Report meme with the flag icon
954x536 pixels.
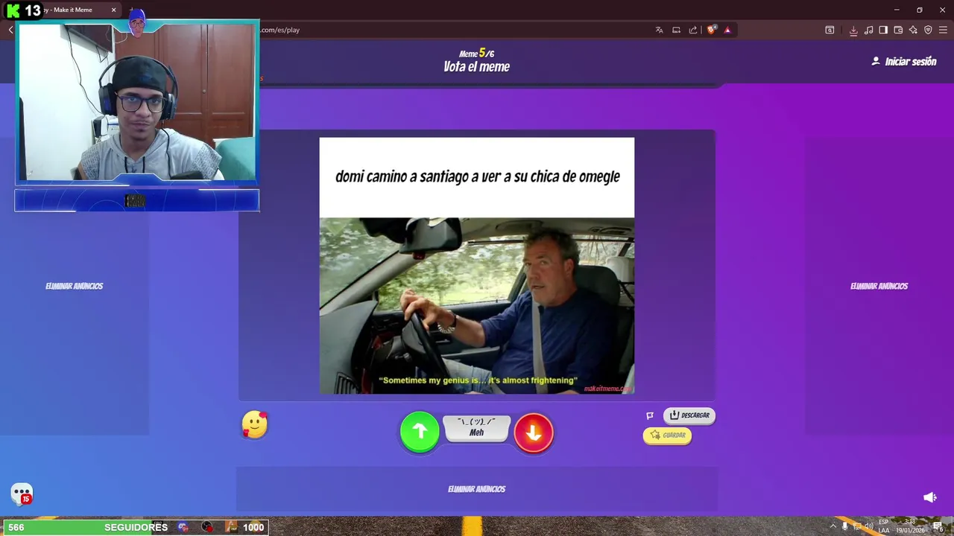(x=650, y=415)
